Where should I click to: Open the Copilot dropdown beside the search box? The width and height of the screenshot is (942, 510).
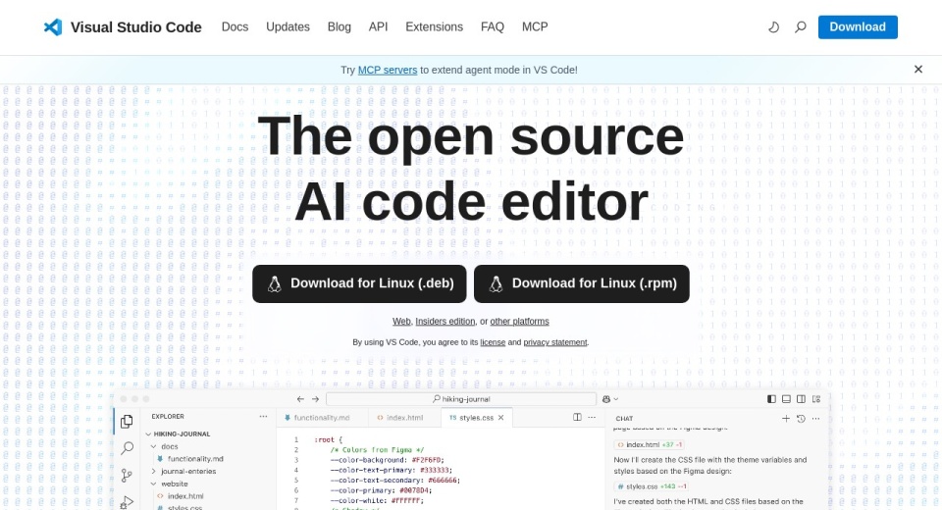tap(609, 399)
